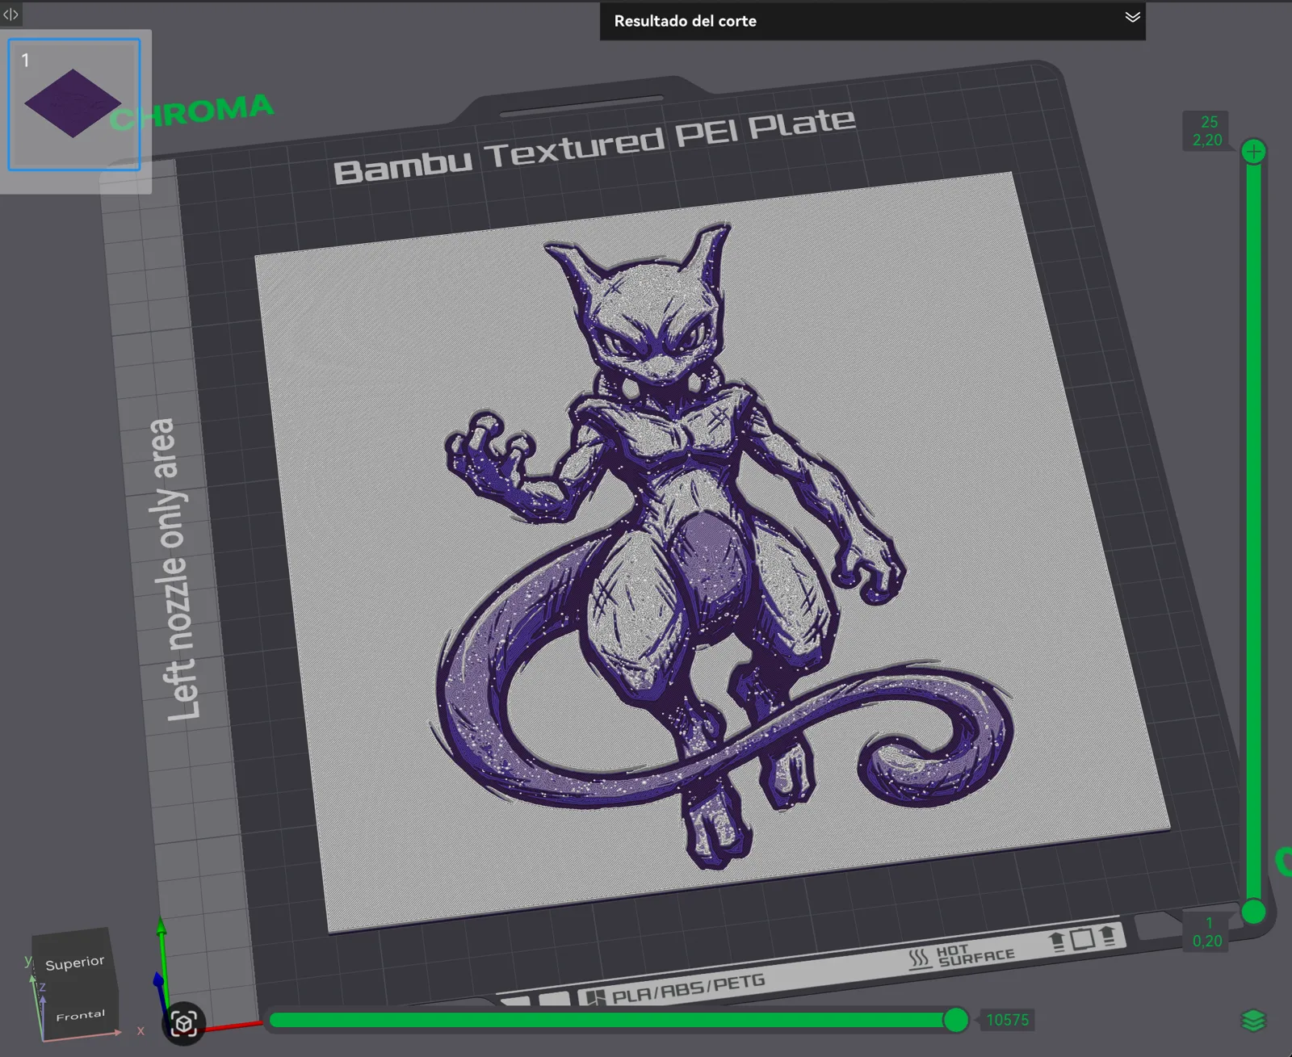The width and height of the screenshot is (1292, 1057).
Task: Click Frontal face of view cube
Action: coord(80,1015)
